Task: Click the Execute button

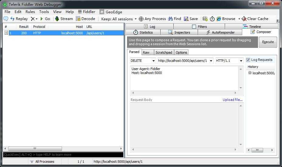Action: pyautogui.click(x=268, y=42)
